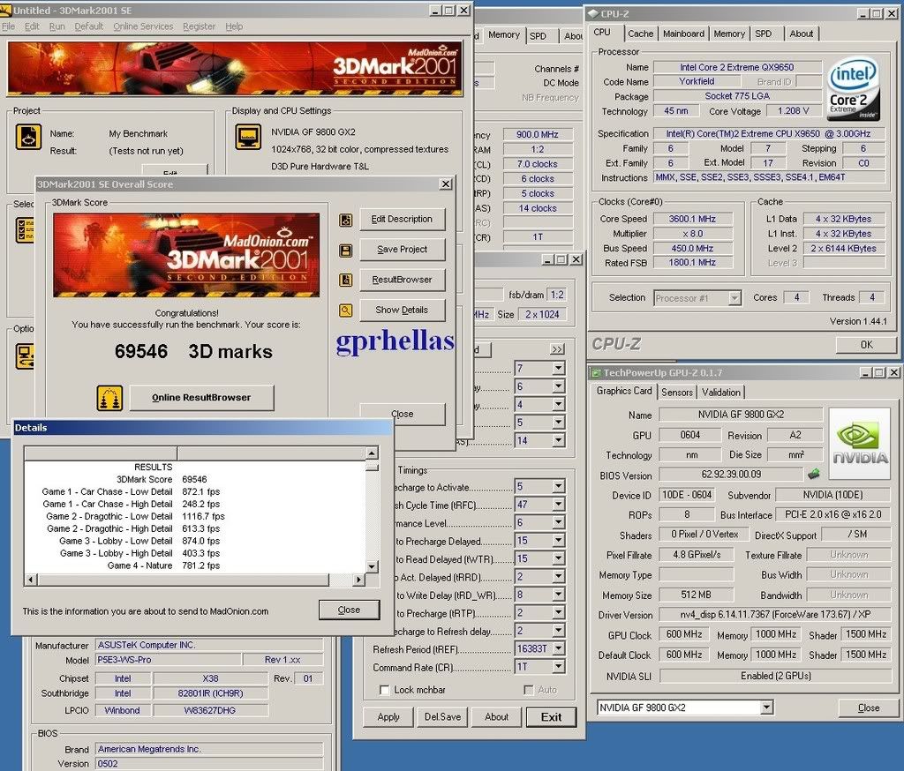Open the timing dropdown showing value 7
Image resolution: width=904 pixels, height=771 pixels.
(x=558, y=368)
